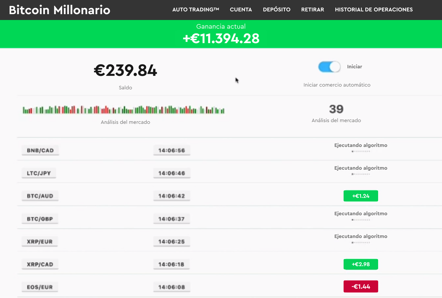
Task: Click the Saldo label
Action: pos(125,88)
